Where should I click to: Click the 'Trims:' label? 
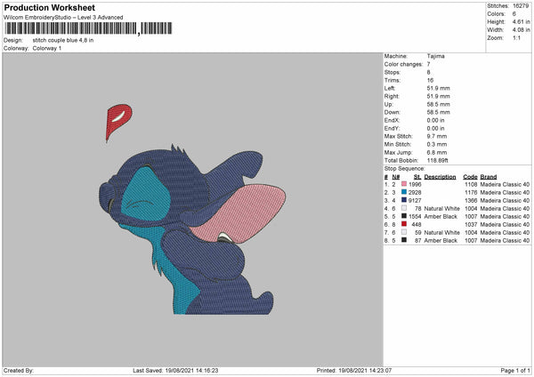coord(392,80)
